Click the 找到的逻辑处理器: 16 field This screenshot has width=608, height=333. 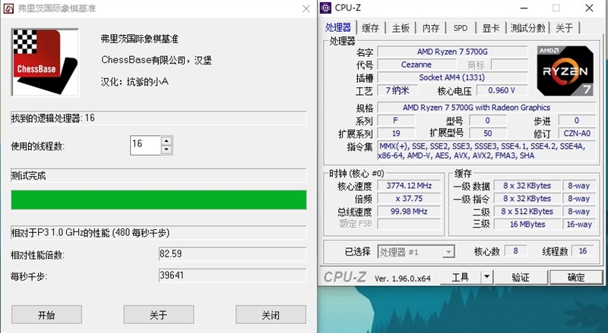(x=159, y=118)
